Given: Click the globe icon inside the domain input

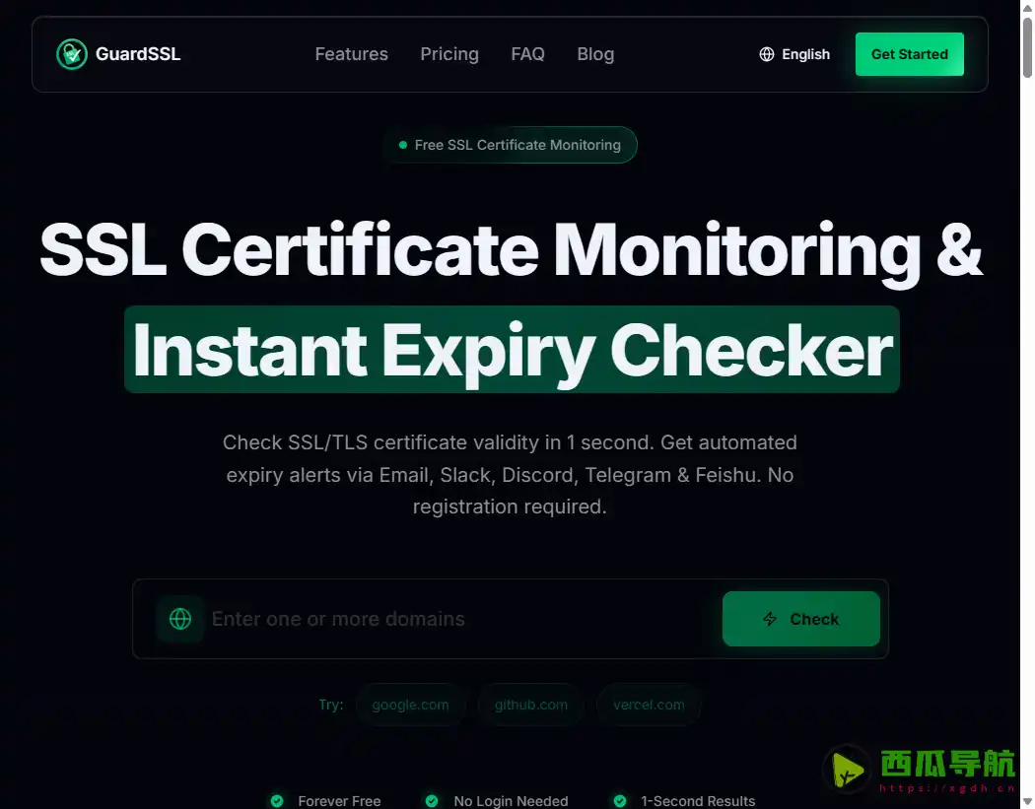Looking at the screenshot, I should coord(180,619).
